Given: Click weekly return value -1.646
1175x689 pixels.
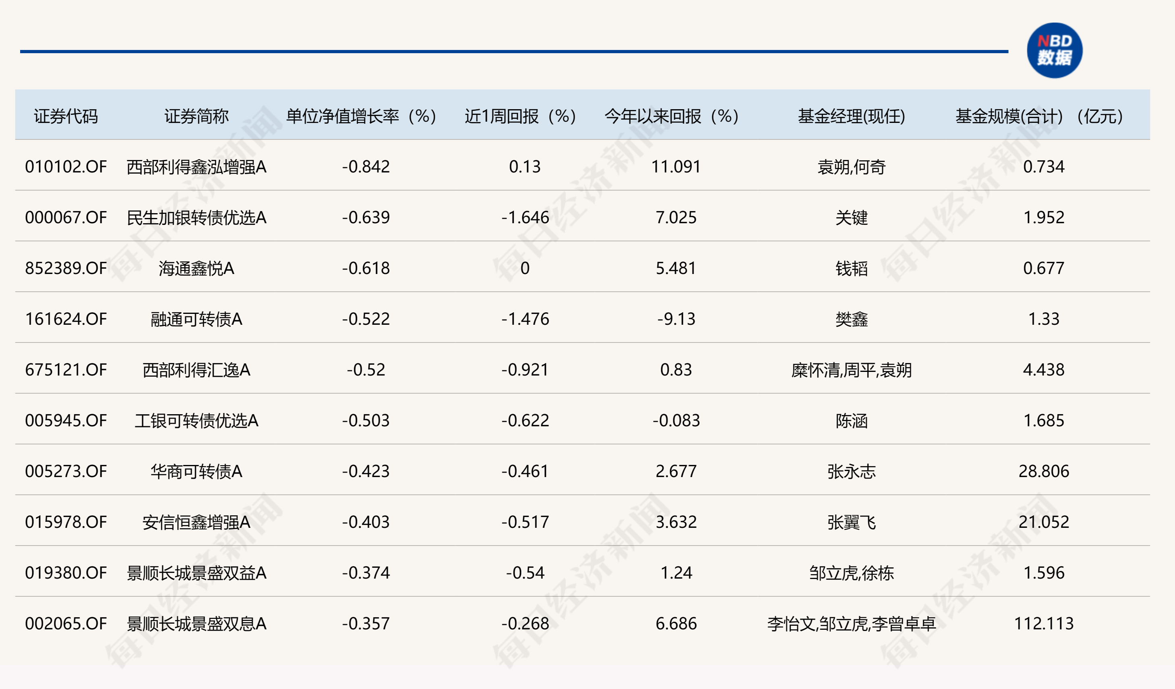Looking at the screenshot, I should tap(525, 218).
